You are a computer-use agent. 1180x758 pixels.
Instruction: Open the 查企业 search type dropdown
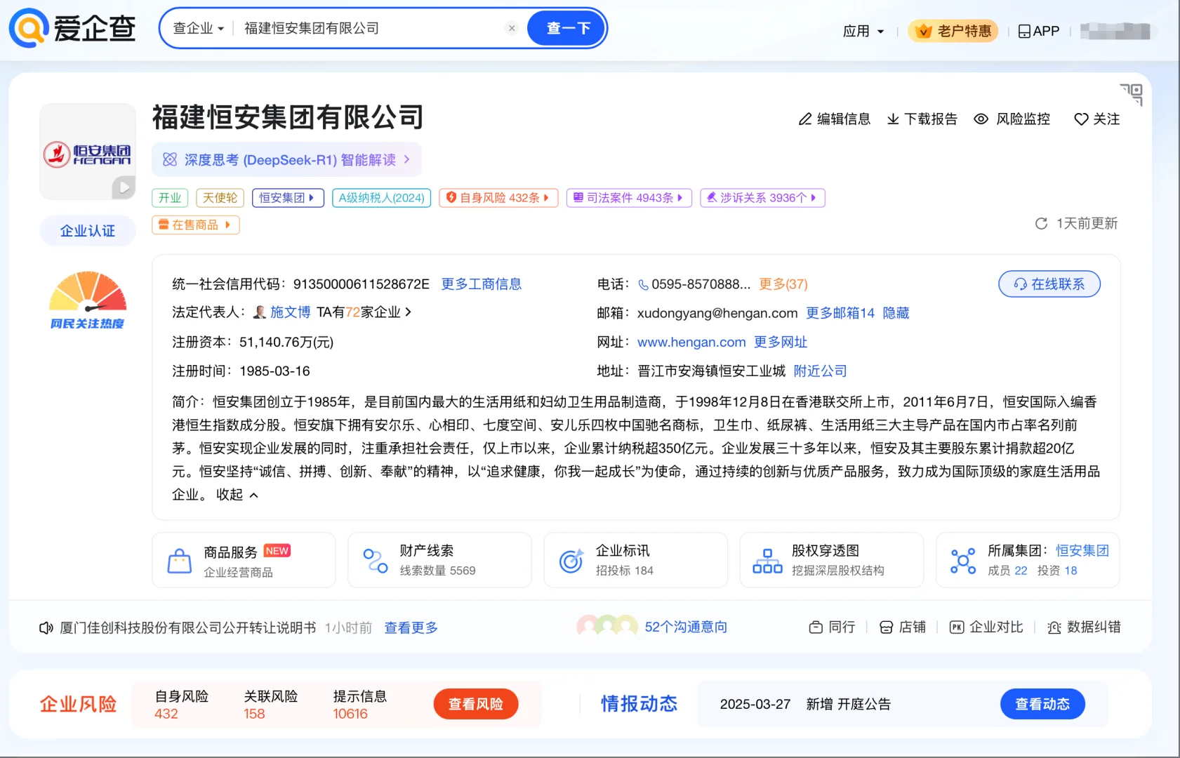(x=199, y=28)
